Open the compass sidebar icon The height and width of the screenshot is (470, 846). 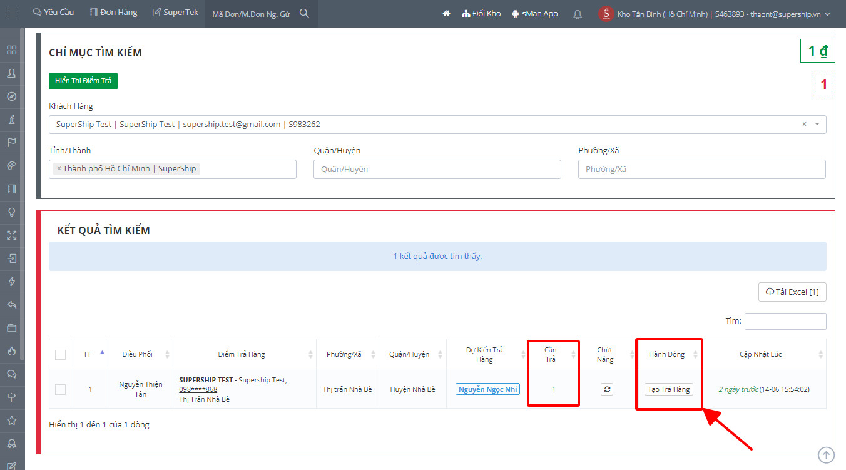tap(11, 96)
